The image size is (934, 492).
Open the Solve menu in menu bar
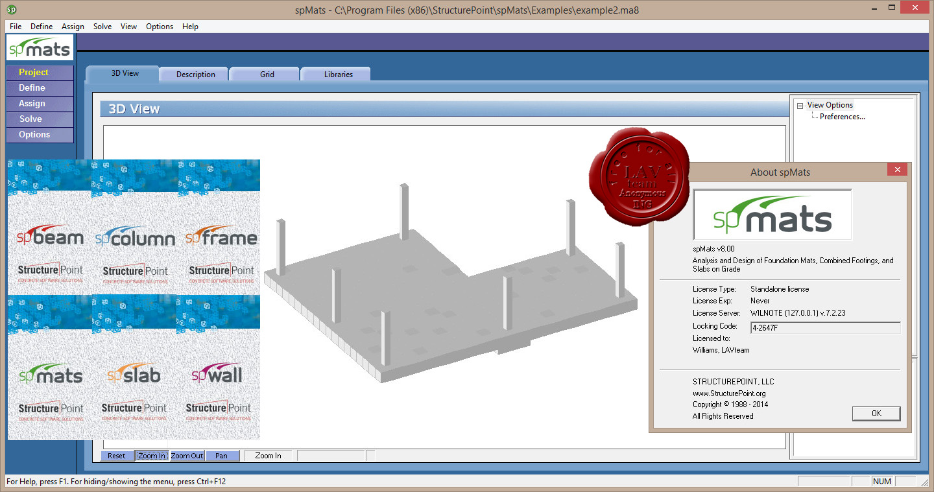coord(102,27)
